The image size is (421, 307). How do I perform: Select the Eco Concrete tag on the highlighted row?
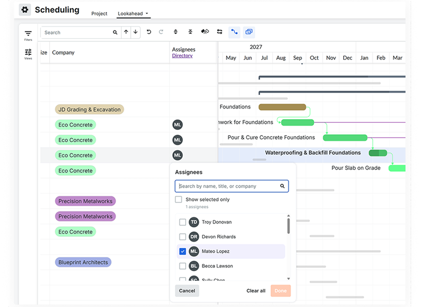point(75,155)
